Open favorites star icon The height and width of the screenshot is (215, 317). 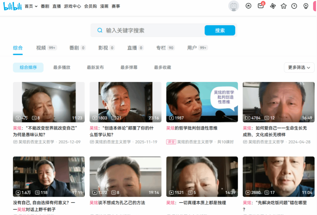283,6
